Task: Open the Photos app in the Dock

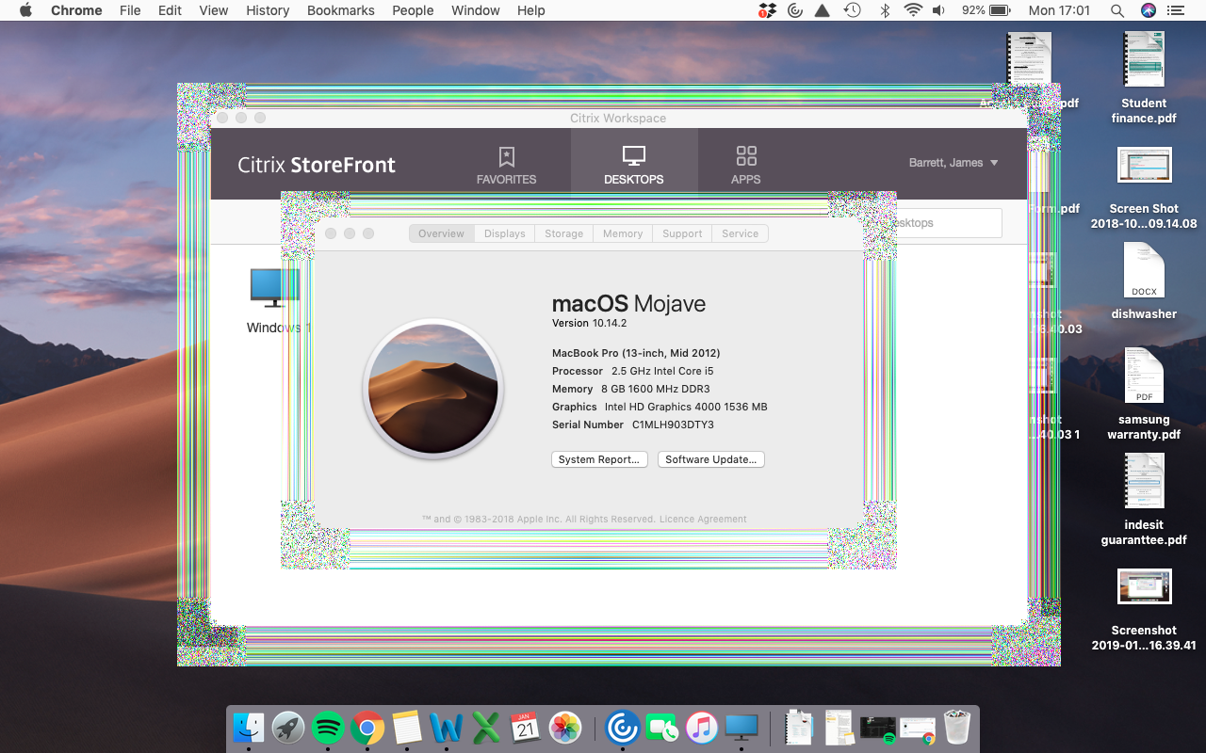Action: tap(565, 727)
